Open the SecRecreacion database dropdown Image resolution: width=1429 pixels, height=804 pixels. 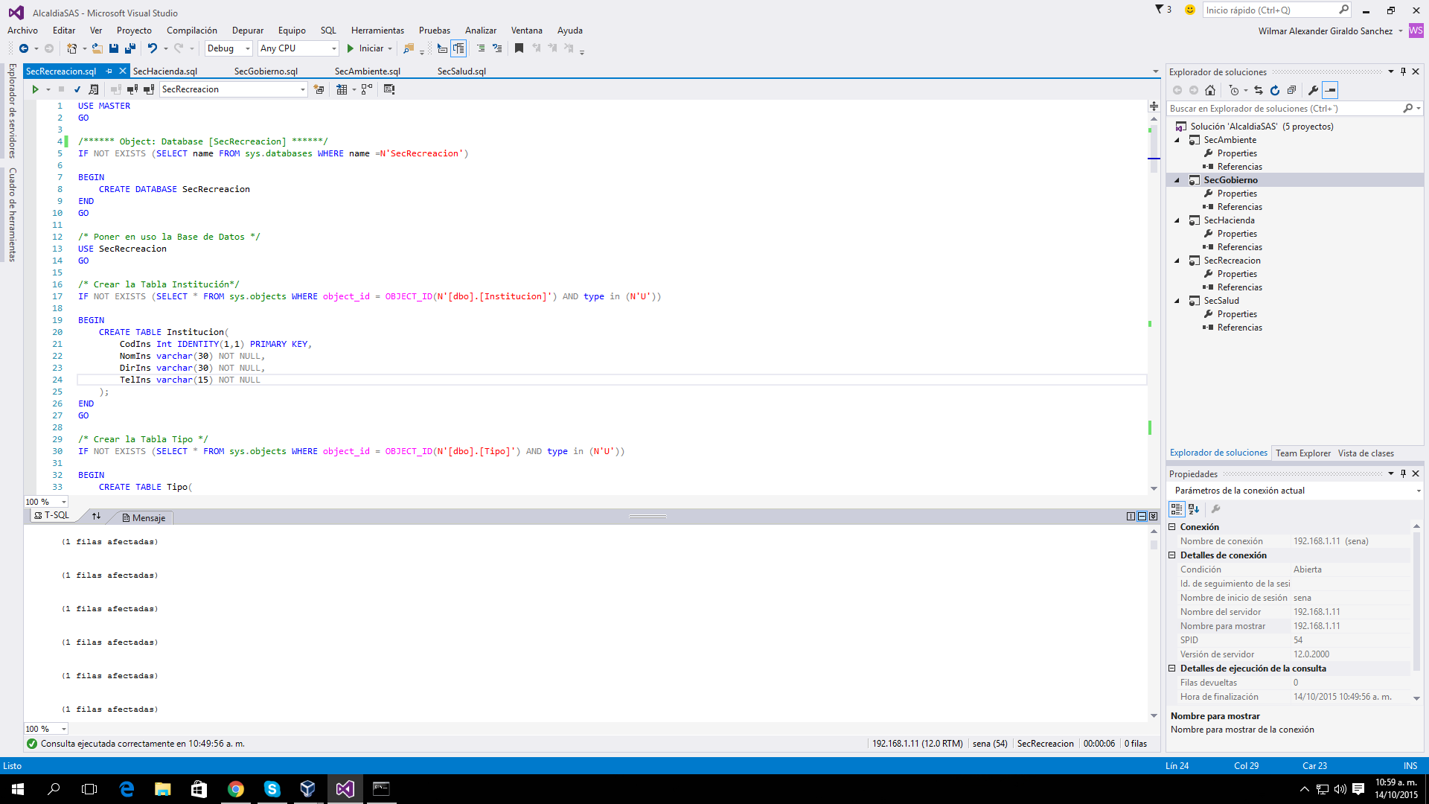[x=234, y=89]
